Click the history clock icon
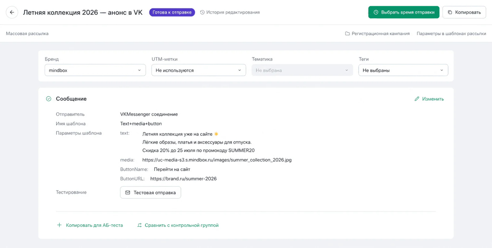 (202, 12)
